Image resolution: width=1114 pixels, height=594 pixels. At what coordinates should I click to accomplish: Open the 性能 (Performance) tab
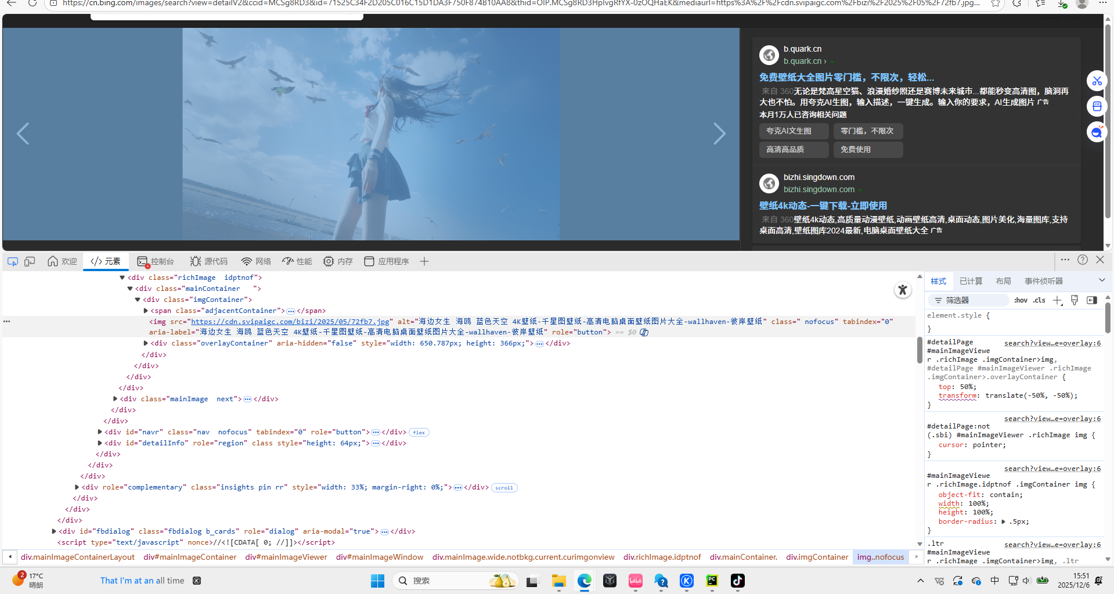coord(297,261)
